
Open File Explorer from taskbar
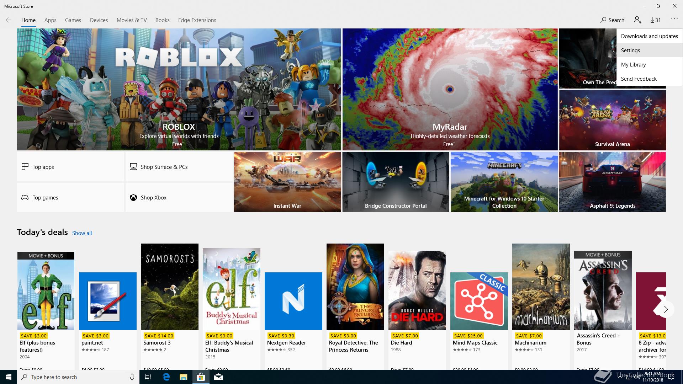click(x=183, y=377)
